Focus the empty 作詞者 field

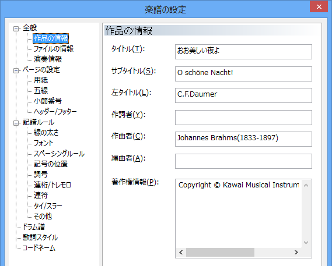[x=243, y=118]
